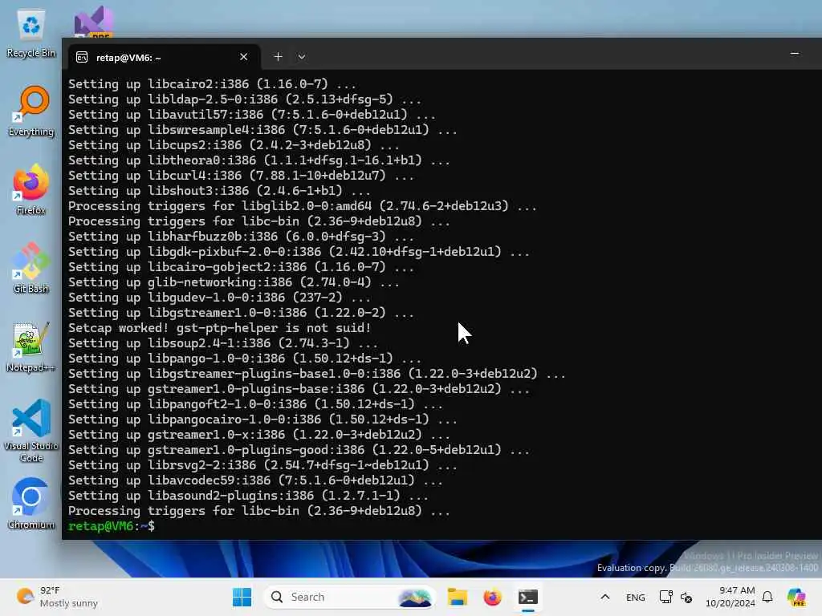Close the retap@VM6 terminal tab
The height and width of the screenshot is (616, 822).
pos(244,57)
